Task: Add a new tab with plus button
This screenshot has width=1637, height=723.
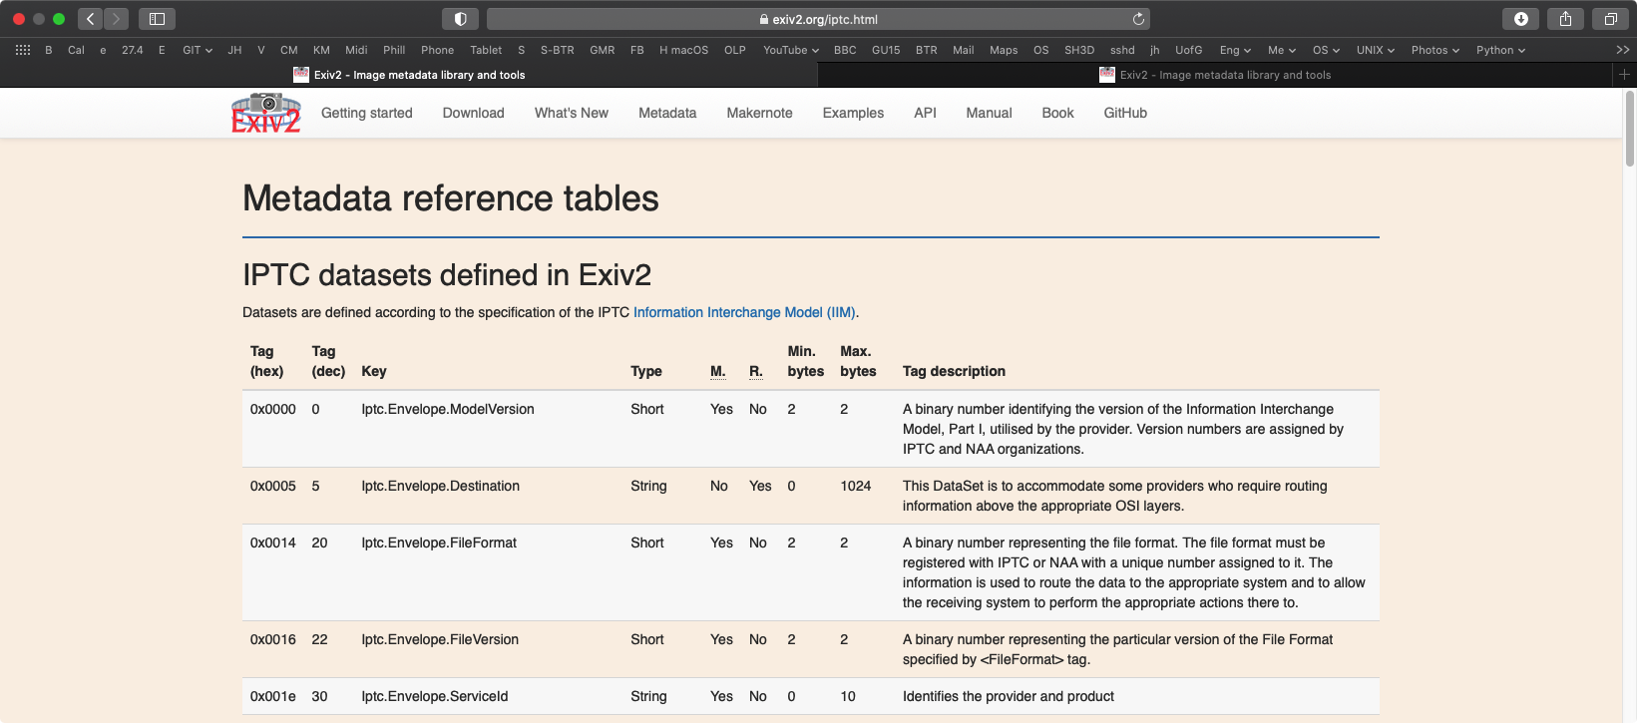Action: pyautogui.click(x=1624, y=75)
